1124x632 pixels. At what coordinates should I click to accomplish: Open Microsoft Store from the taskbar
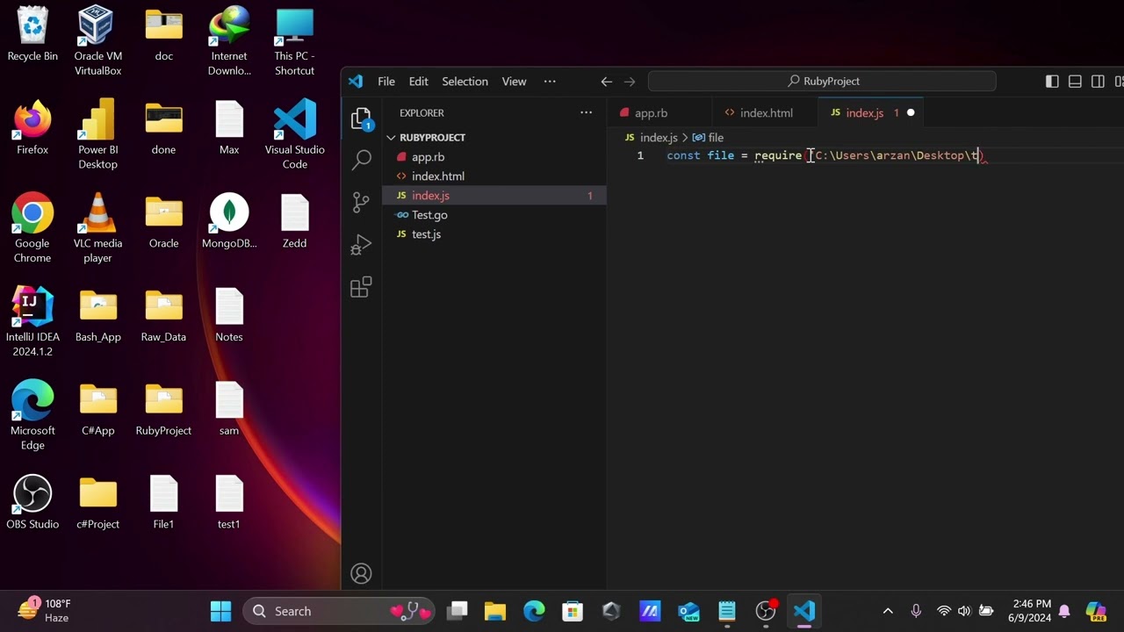coord(573,611)
